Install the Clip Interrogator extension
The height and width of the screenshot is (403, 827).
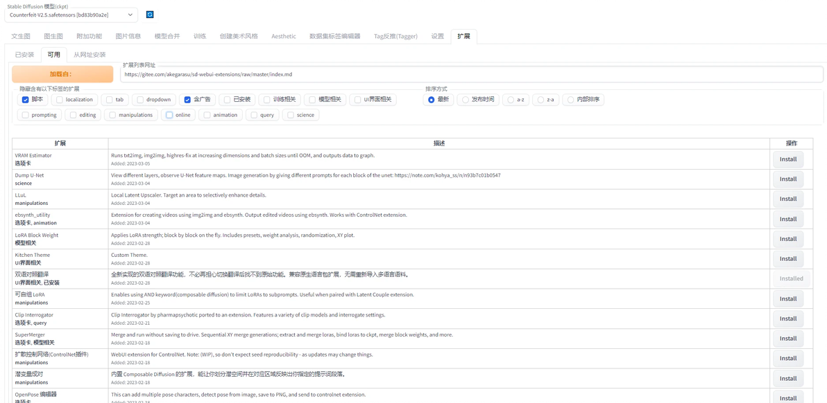click(x=788, y=319)
